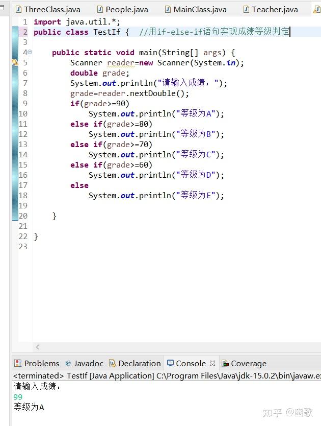321x426 pixels.
Task: Click the else if(grade>=80) line
Action: [111, 124]
